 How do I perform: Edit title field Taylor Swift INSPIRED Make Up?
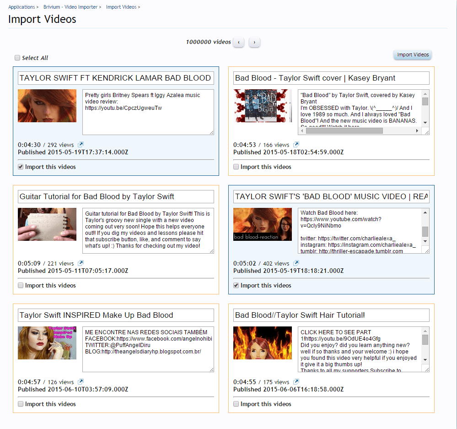click(116, 315)
